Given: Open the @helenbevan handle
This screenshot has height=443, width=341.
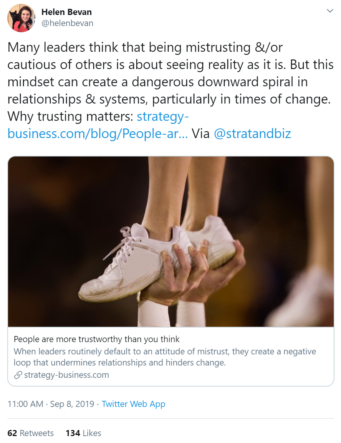Looking at the screenshot, I should [67, 23].
